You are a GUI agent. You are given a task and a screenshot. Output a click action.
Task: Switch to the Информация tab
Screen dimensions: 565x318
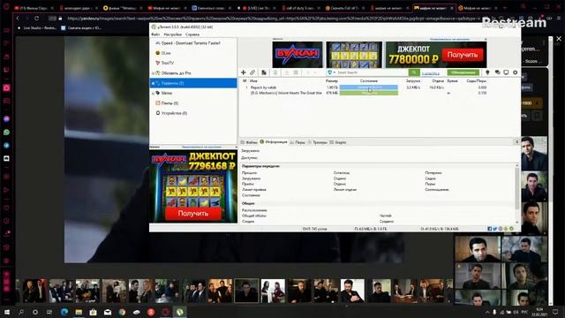coord(274,142)
